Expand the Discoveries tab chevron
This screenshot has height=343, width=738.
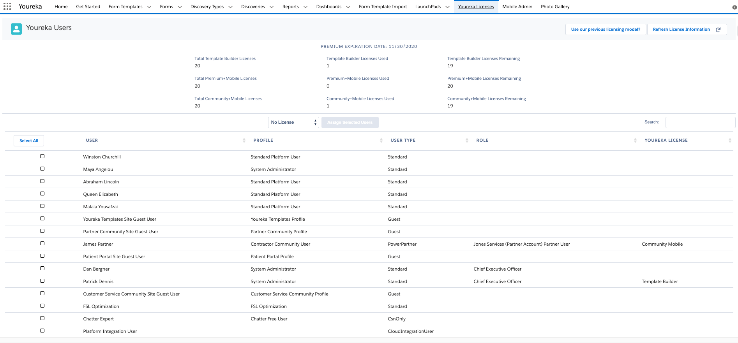pyautogui.click(x=272, y=7)
